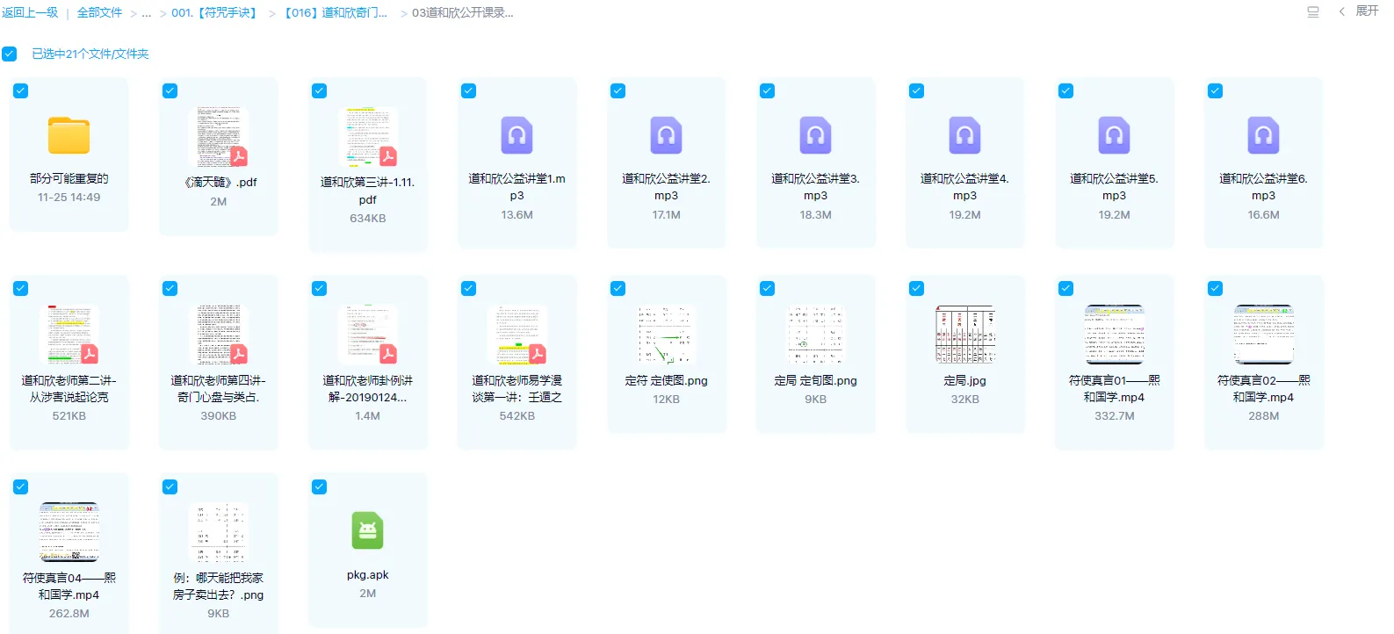Viewport: 1394px width, 634px height.
Task: Open the 部分可能重复的 folder icon
Action: click(x=69, y=136)
